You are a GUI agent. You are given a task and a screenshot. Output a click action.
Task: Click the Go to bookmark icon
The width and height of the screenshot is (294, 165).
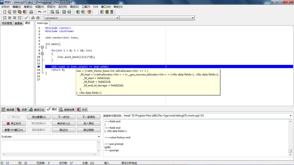[82, 12]
